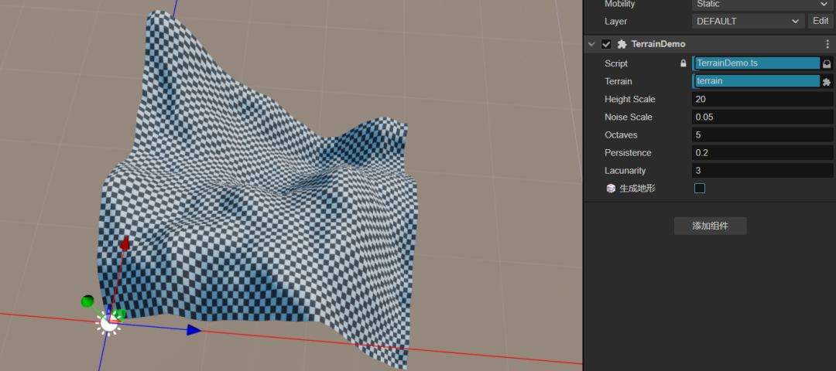
Task: Click the script asset icon next to TerrainDemo.ts
Action: click(826, 63)
